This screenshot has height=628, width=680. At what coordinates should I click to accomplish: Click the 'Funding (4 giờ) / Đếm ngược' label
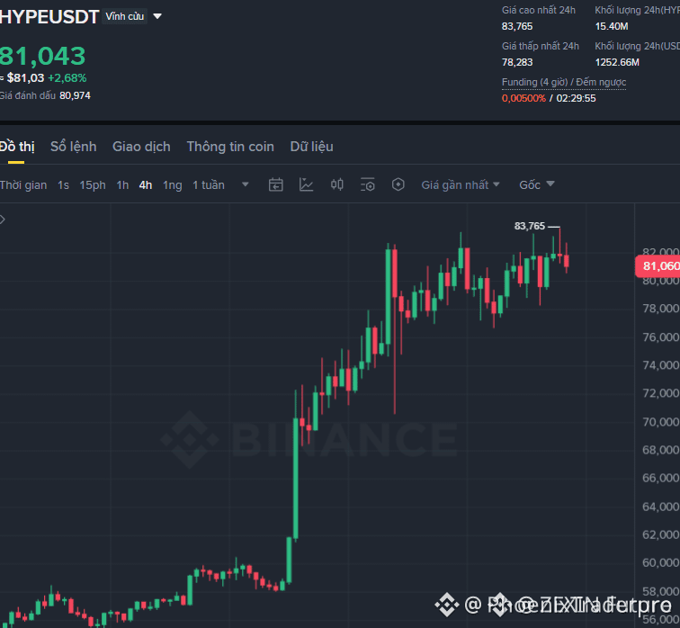564,82
